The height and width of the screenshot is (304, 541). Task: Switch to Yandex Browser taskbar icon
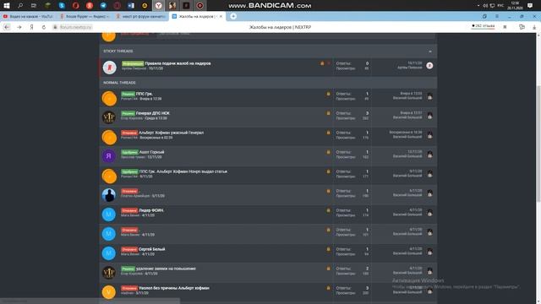point(158,6)
